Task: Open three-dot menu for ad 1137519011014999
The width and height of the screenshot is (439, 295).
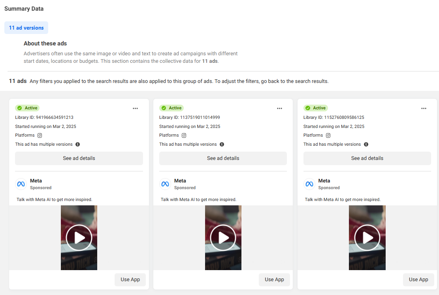Action: 279,108
